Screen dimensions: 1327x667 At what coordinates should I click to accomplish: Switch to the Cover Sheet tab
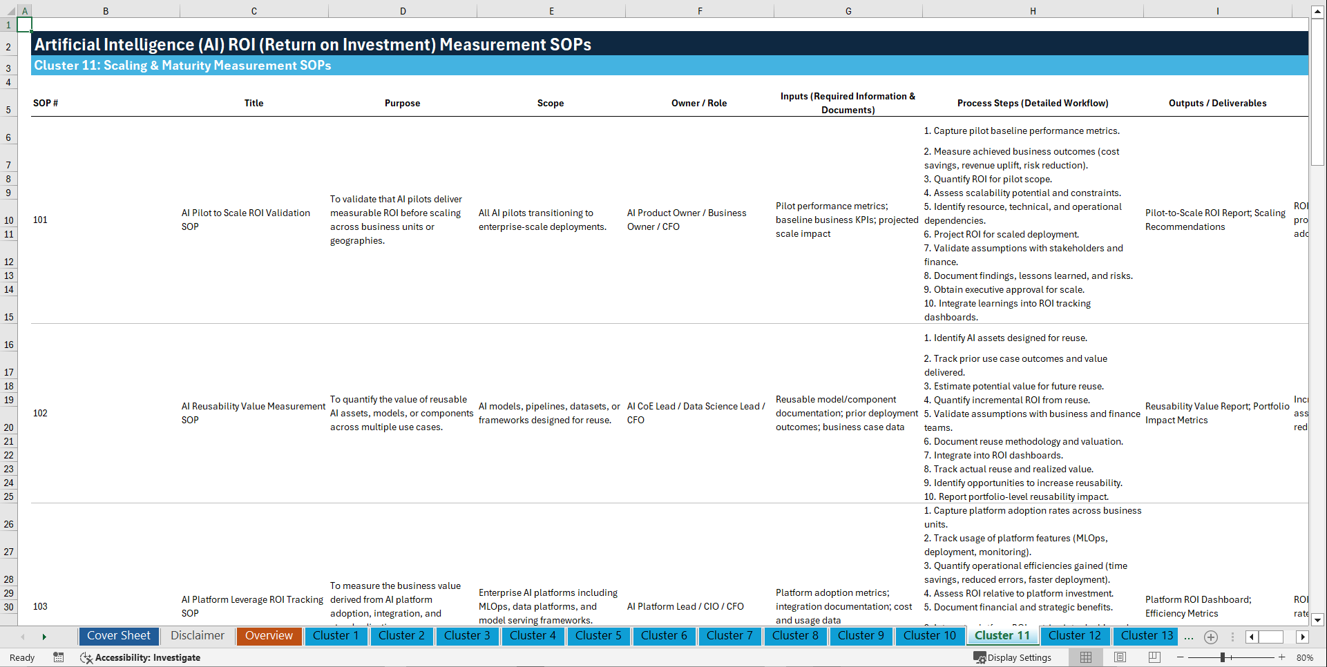[x=118, y=636]
